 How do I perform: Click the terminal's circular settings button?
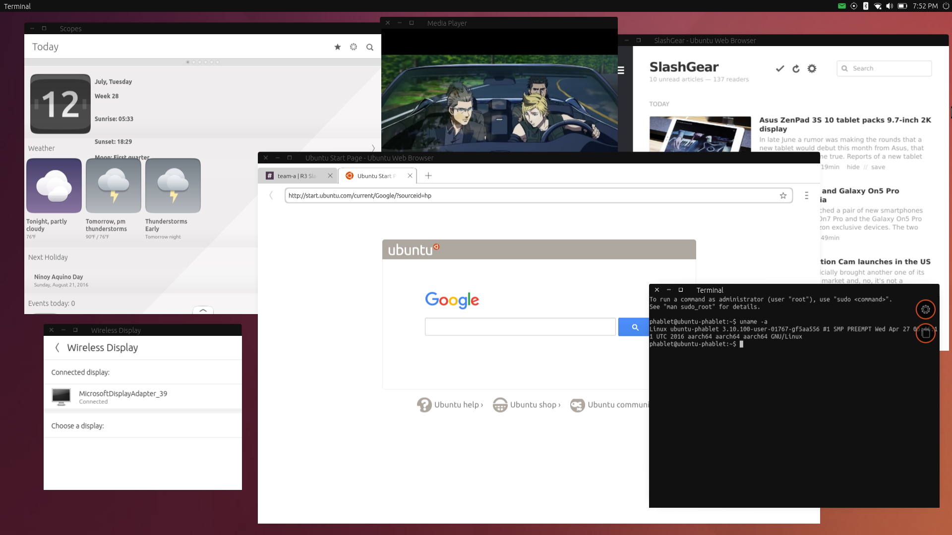coord(925,310)
